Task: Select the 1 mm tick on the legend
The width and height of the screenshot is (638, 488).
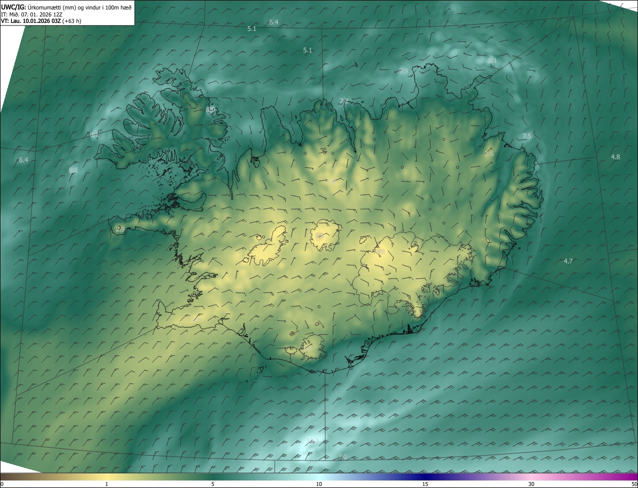Action: click(107, 484)
